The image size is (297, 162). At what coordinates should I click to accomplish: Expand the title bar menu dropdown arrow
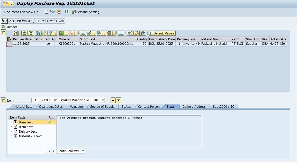click(x=11, y=4)
